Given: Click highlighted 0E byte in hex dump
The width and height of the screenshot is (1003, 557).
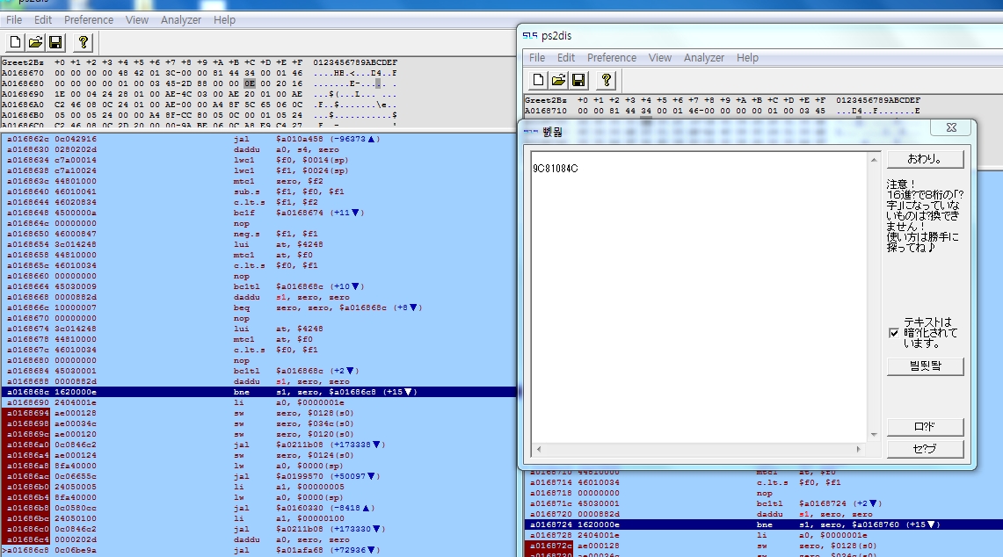Looking at the screenshot, I should [x=250, y=83].
